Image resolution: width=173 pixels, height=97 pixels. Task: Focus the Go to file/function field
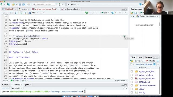point(44,4)
